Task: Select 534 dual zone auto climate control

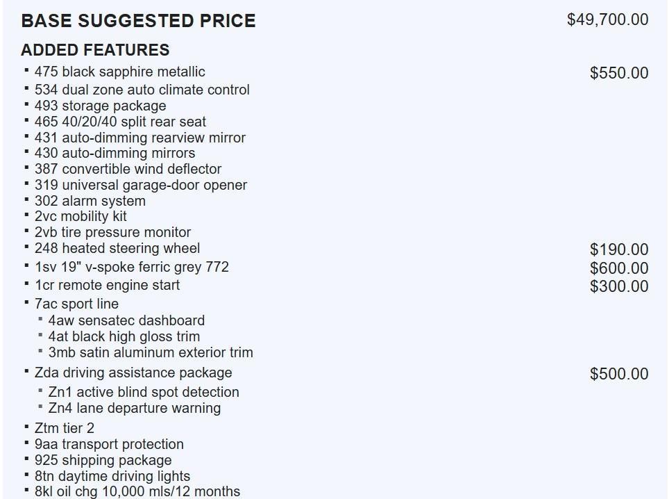Action: point(142,90)
